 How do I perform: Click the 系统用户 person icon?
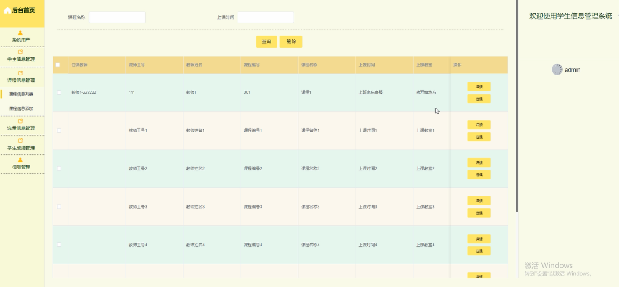click(20, 33)
